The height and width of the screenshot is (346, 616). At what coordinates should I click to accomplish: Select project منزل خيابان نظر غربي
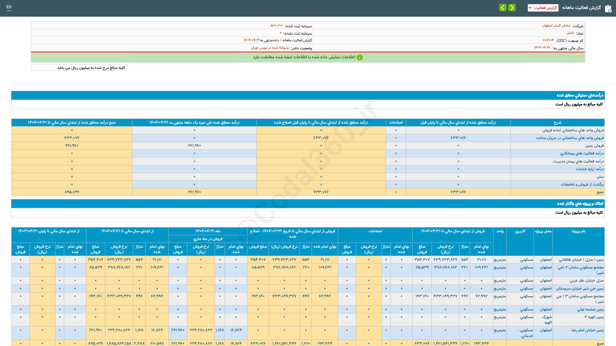click(587, 281)
